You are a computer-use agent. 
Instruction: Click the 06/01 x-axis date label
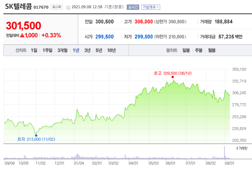tap(170, 163)
